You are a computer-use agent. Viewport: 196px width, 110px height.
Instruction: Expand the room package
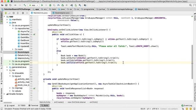13,49
